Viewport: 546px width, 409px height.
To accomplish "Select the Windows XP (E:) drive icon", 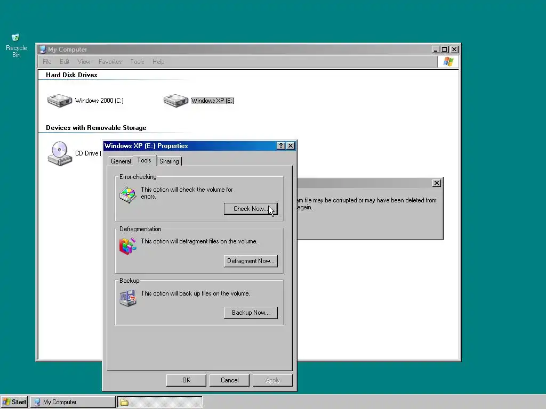I will coord(176,100).
